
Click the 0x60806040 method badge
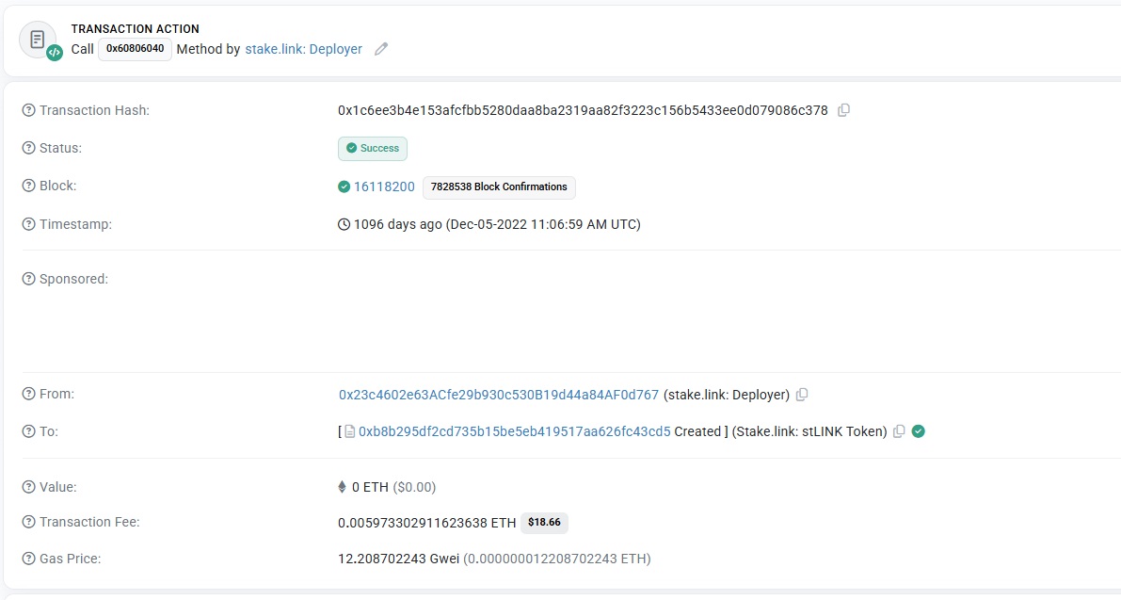tap(136, 49)
